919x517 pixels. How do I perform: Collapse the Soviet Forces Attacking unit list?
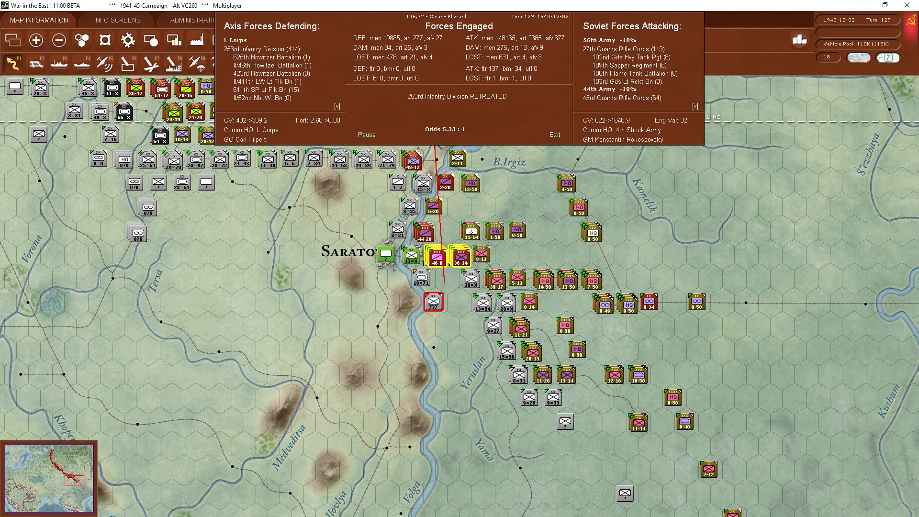coord(695,106)
